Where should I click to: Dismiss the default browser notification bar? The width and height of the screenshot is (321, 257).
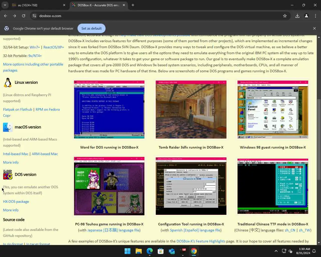click(314, 28)
